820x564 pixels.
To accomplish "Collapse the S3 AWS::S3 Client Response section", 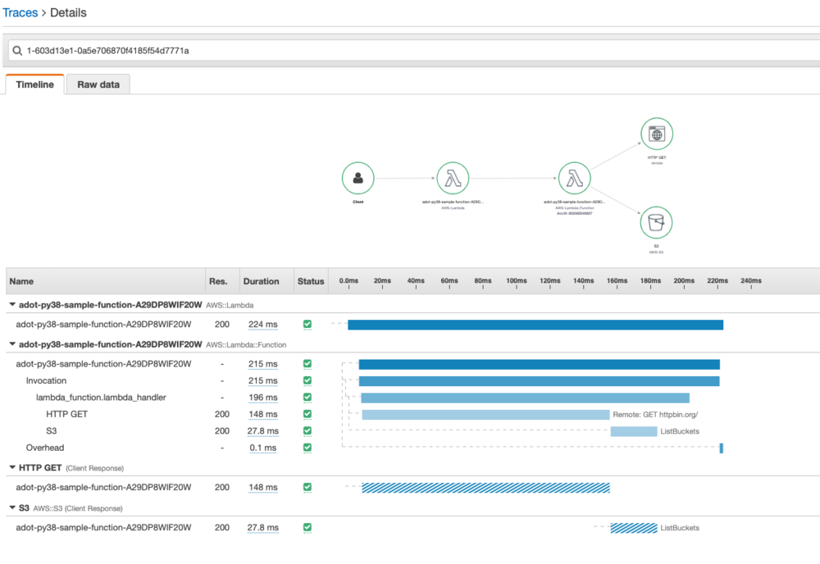I will pyautogui.click(x=11, y=507).
